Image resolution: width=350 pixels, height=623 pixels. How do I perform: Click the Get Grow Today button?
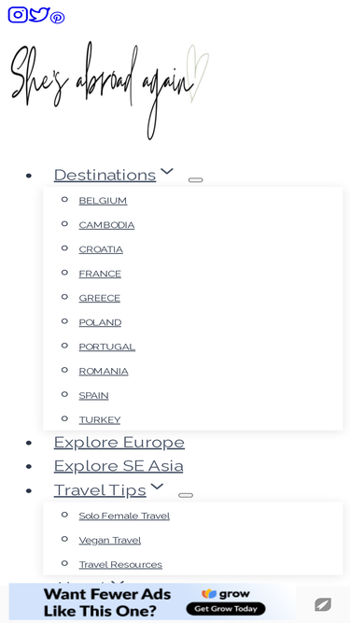[x=226, y=609]
